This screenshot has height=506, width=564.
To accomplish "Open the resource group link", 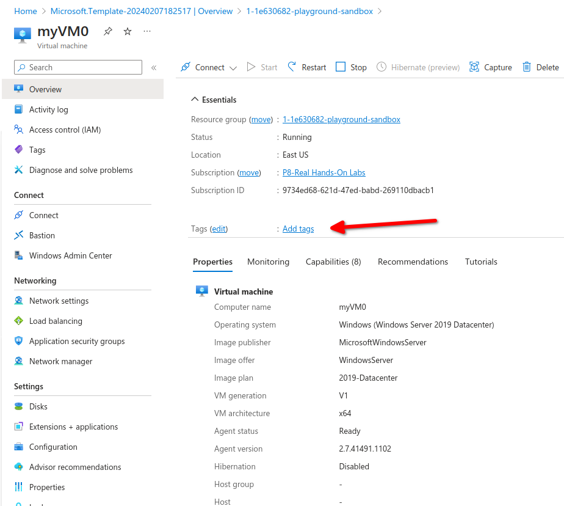I will [341, 119].
